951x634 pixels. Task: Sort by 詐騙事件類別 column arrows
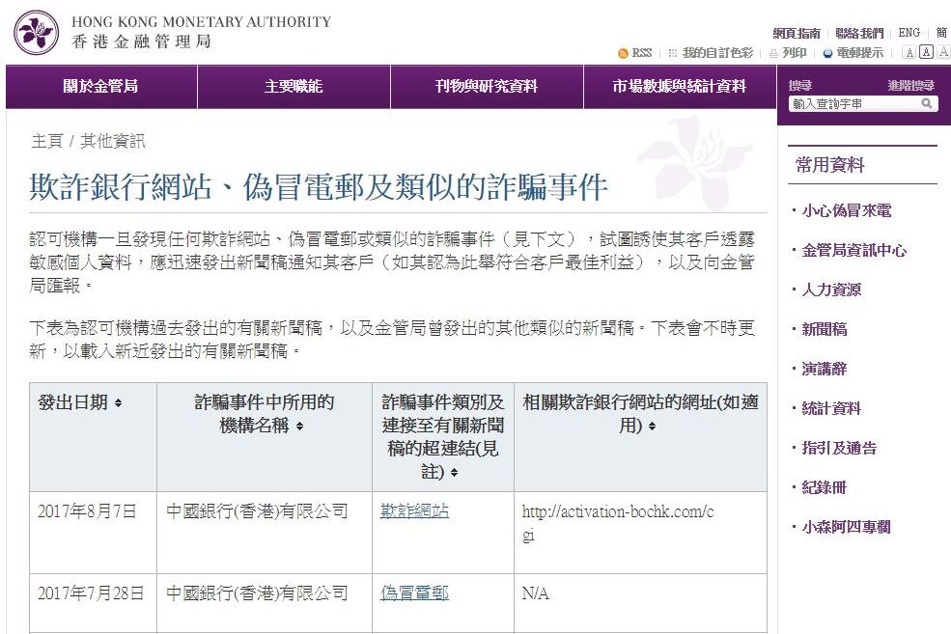tap(454, 473)
